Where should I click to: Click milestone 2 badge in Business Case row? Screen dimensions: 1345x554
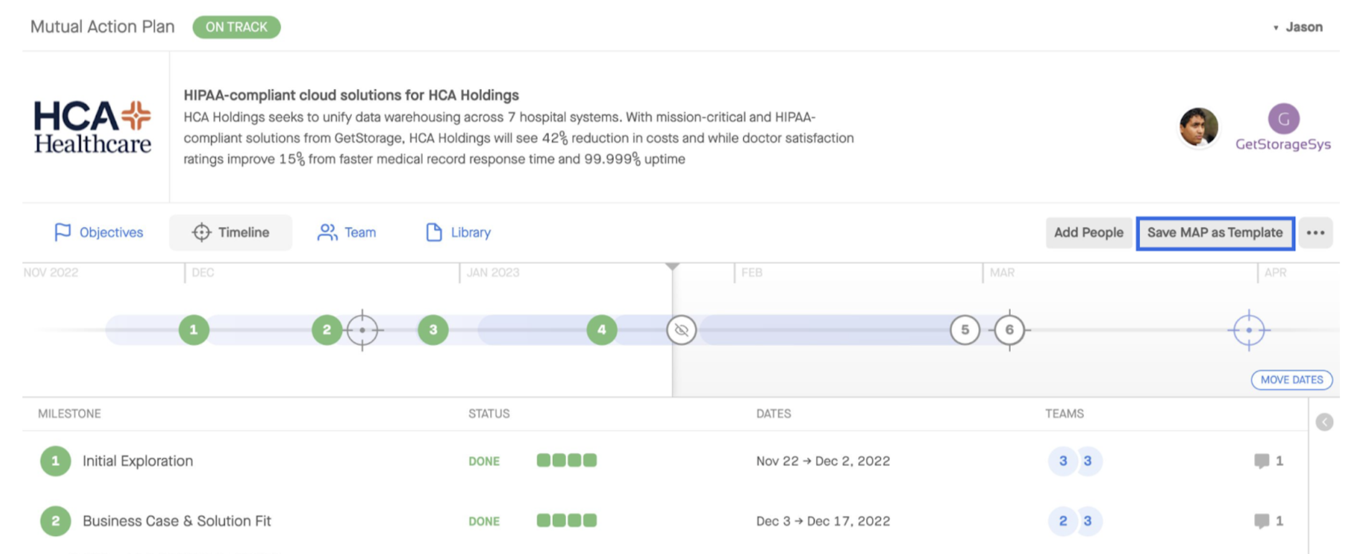[x=55, y=521]
